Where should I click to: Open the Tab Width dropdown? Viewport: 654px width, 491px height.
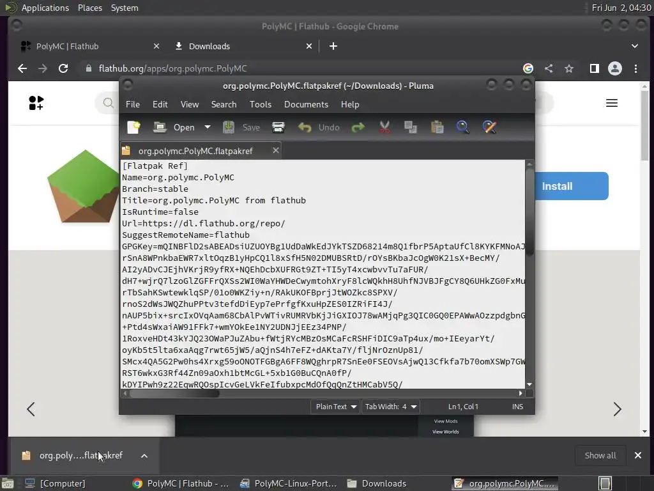(x=391, y=407)
